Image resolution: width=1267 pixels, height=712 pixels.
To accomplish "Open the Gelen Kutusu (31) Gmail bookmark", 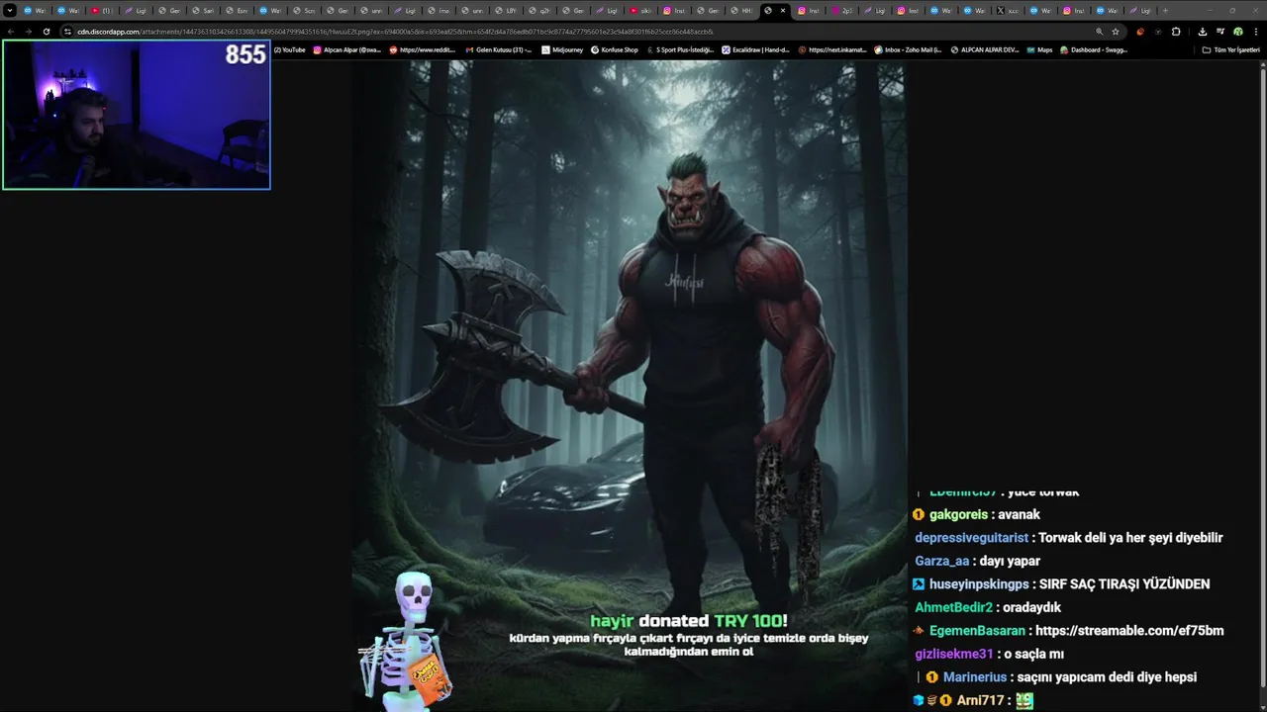I will [498, 49].
